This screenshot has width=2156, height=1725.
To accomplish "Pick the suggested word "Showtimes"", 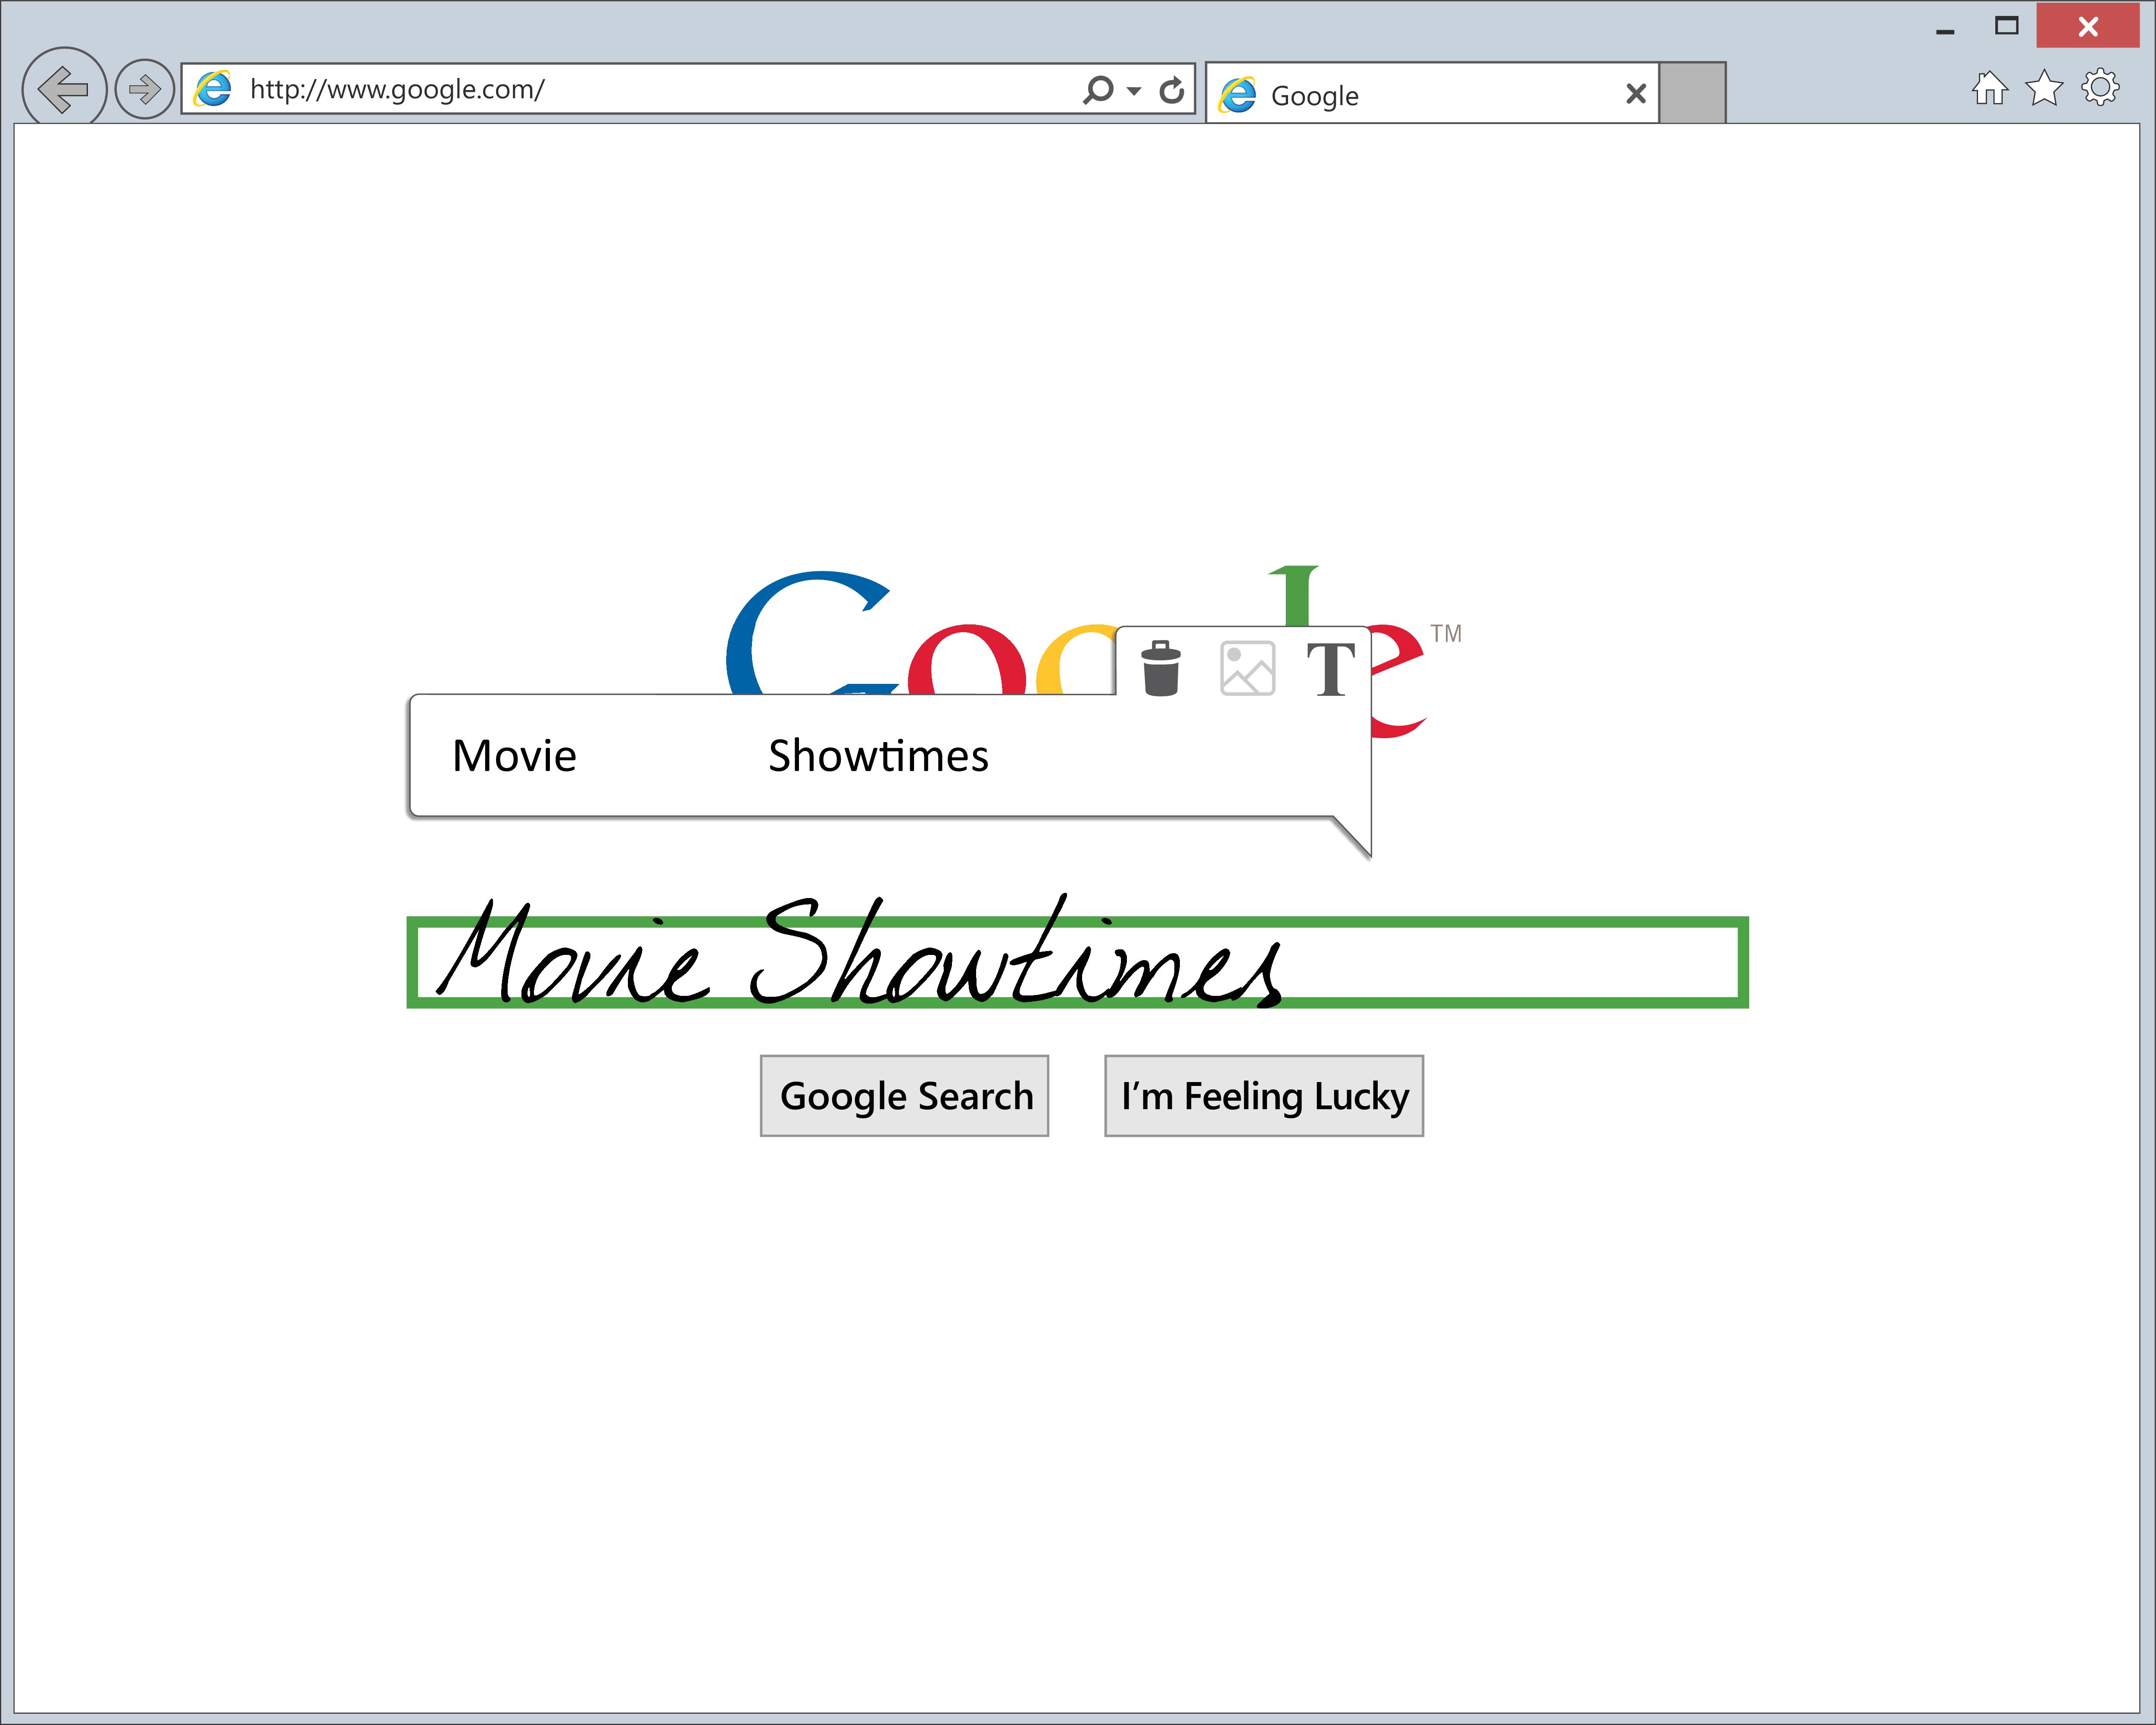I will click(877, 756).
